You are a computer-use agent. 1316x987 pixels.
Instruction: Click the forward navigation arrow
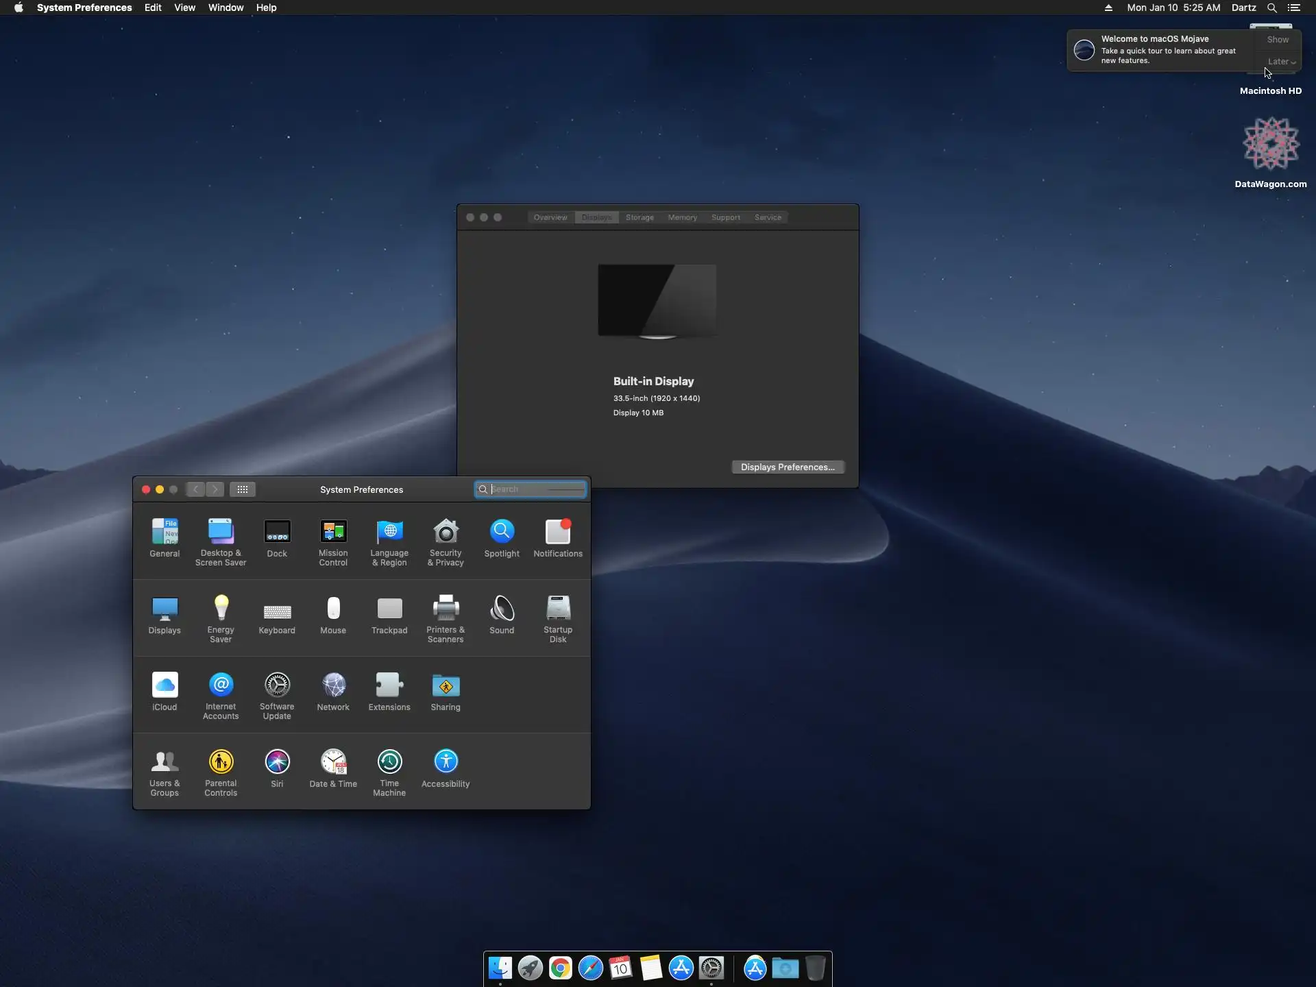pos(215,489)
